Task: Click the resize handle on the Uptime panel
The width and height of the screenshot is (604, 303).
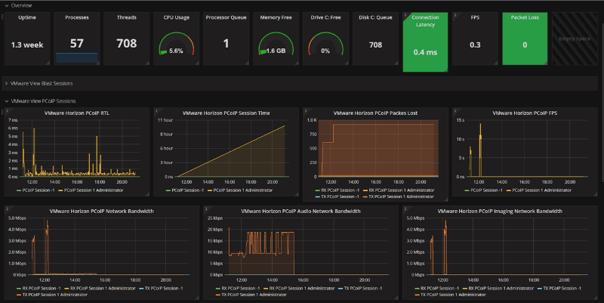Action: 48,63
